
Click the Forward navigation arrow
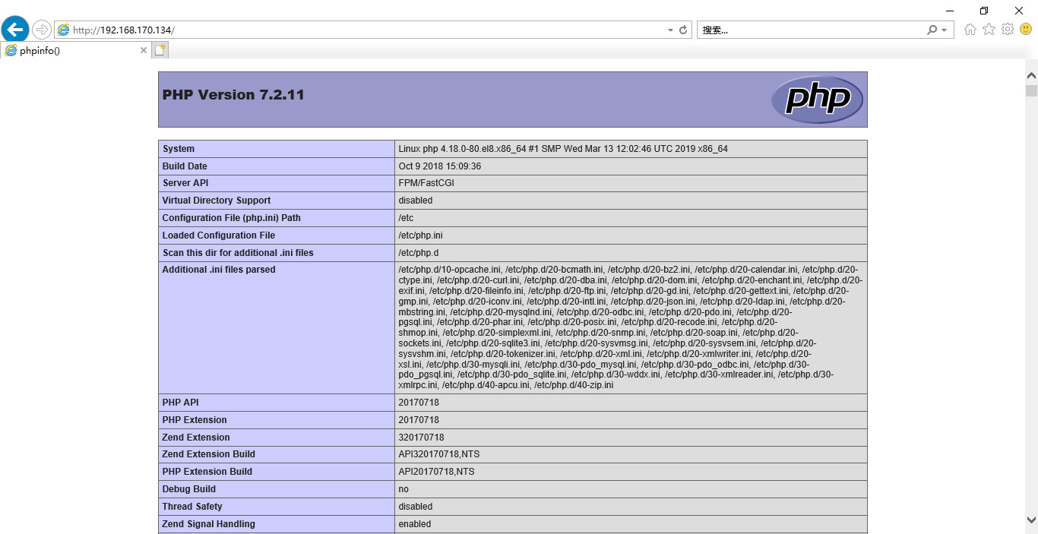(x=42, y=30)
